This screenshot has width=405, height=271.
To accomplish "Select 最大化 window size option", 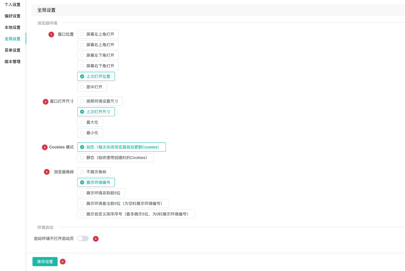I will 90,122.
